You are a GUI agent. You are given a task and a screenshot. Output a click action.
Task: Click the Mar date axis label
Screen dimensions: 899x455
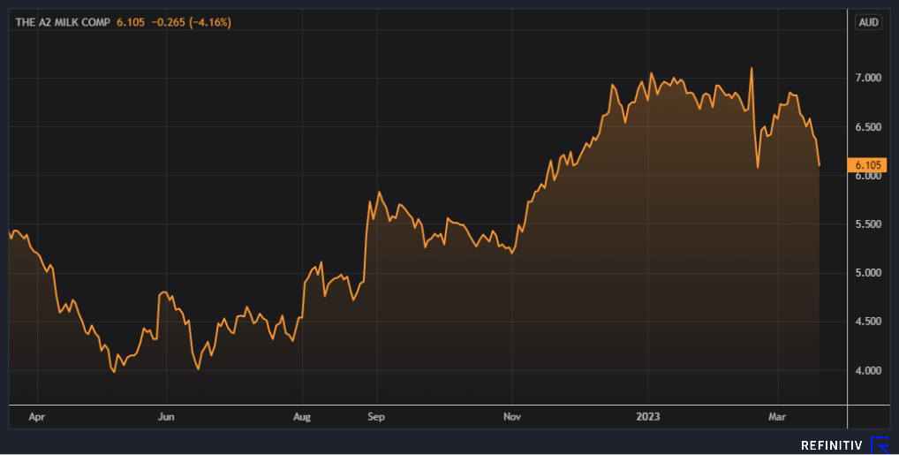(x=777, y=417)
